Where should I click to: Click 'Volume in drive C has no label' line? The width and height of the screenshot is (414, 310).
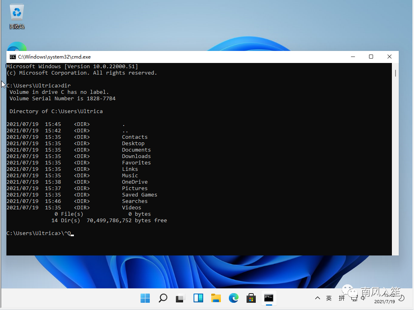(59, 92)
